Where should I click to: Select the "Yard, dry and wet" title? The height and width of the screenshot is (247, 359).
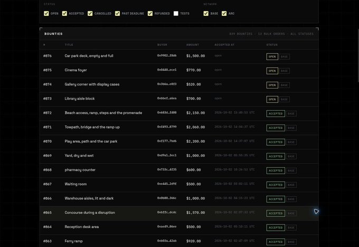click(79, 156)
